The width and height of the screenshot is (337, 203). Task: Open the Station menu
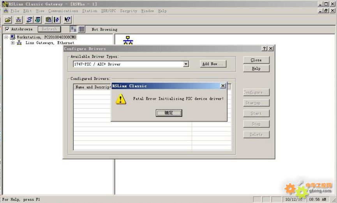pyautogui.click(x=90, y=11)
